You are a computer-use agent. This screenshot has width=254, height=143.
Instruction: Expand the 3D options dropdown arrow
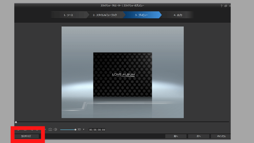(84, 129)
